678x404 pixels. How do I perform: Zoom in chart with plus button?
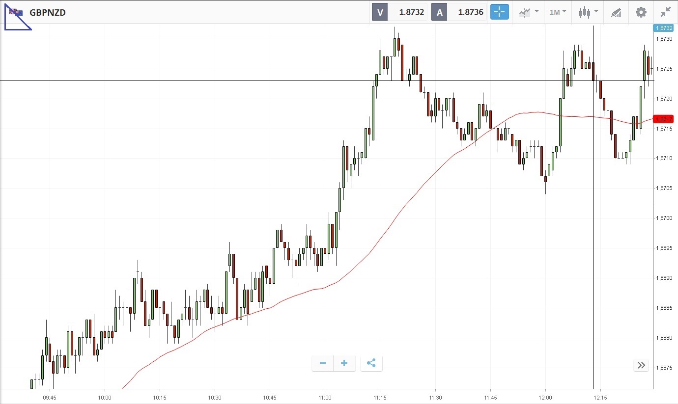(x=344, y=363)
